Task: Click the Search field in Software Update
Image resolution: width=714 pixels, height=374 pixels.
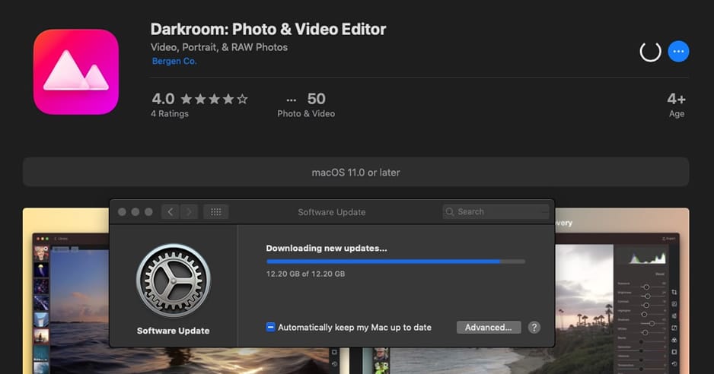Action: 496,211
